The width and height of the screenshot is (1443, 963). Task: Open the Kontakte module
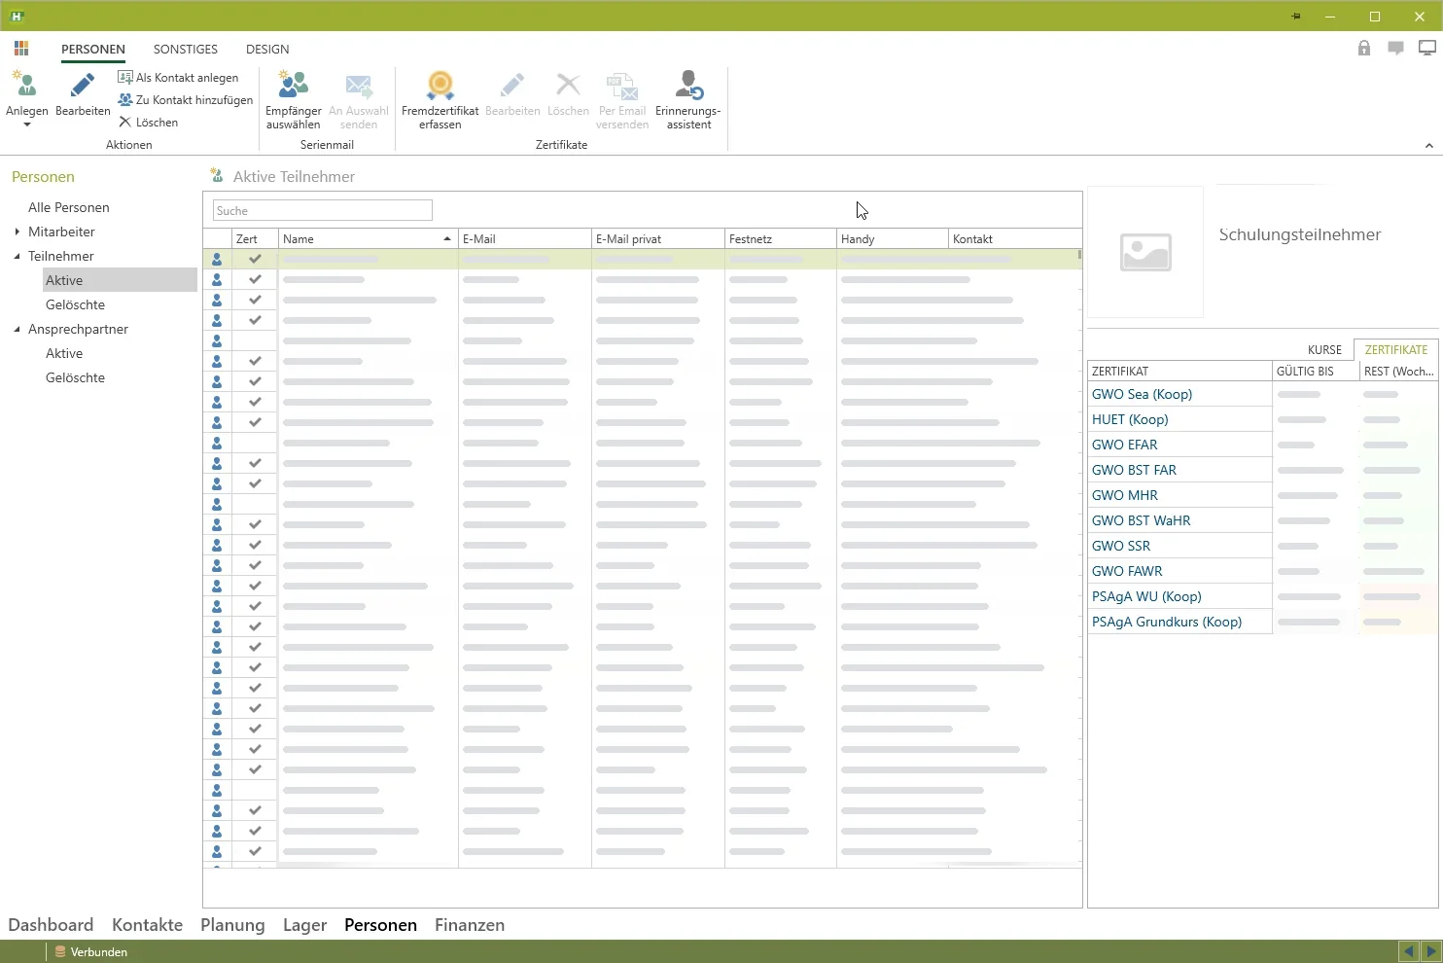pos(147,925)
